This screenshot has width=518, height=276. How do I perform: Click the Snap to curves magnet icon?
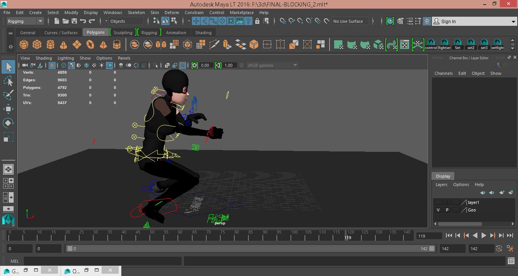[x=292, y=21]
